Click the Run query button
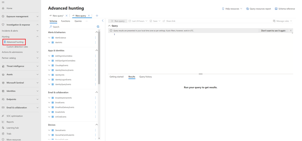This screenshot has height=141, width=302. click(118, 21)
